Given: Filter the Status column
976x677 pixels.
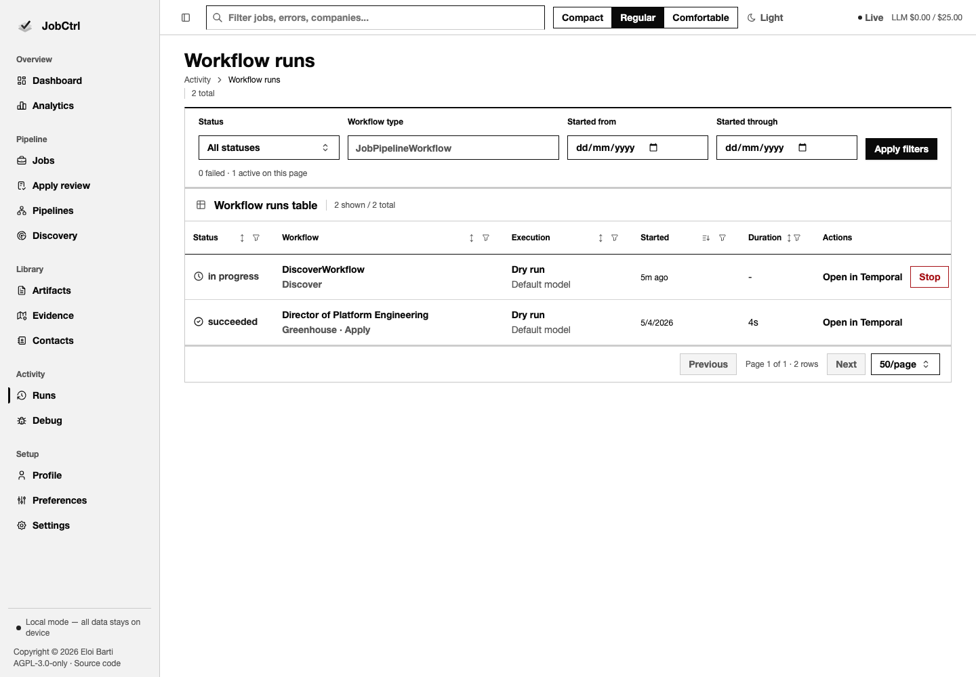Looking at the screenshot, I should click(x=256, y=238).
